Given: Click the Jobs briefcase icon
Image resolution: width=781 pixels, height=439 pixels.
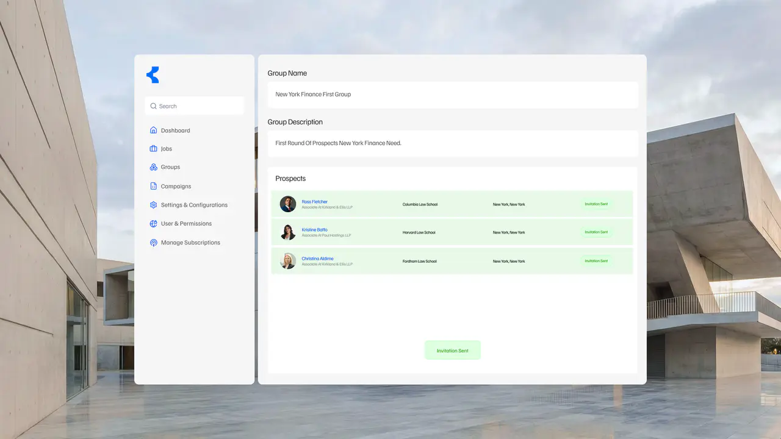Looking at the screenshot, I should click(154, 149).
